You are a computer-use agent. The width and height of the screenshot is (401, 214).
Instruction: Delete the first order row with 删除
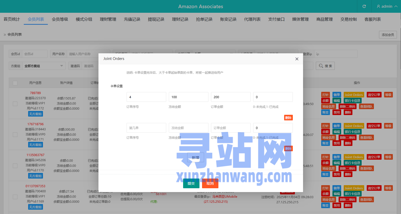288,118
